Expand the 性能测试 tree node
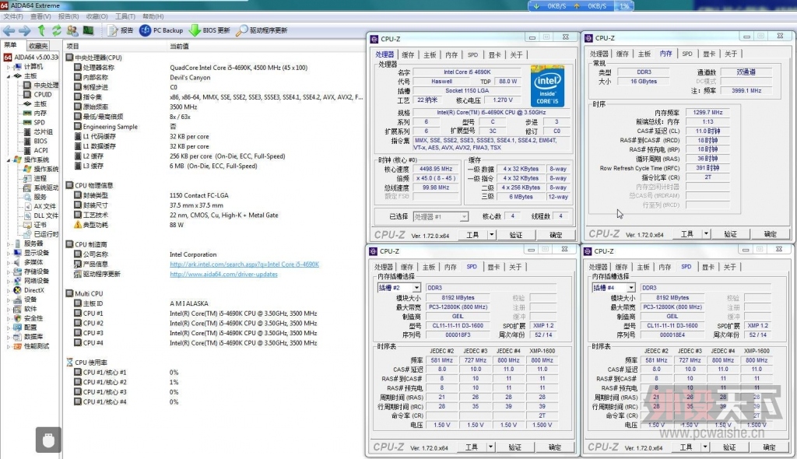This screenshot has width=797, height=459. point(8,346)
